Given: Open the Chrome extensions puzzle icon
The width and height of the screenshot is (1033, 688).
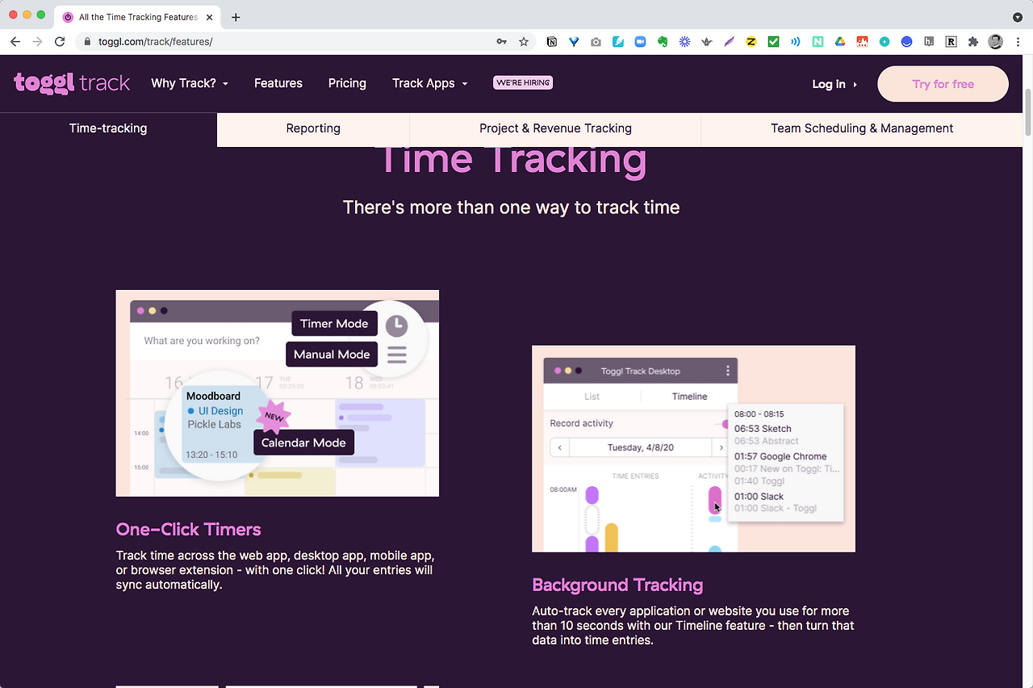Looking at the screenshot, I should [973, 40].
